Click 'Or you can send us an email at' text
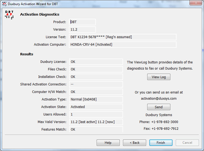204x151 pixels. pyautogui.click(x=159, y=92)
